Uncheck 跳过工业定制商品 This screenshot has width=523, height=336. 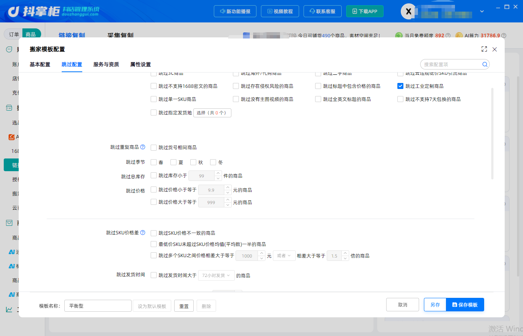coord(400,86)
